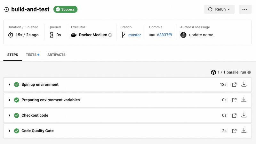Expand the Spin up environment step

pos(10,85)
